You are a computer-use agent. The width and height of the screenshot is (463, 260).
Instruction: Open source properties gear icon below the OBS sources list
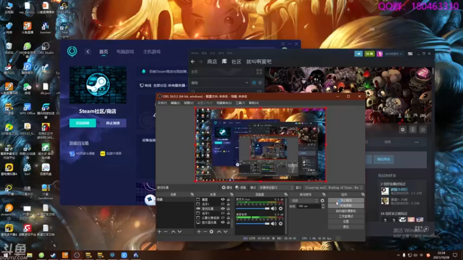tap(211, 232)
